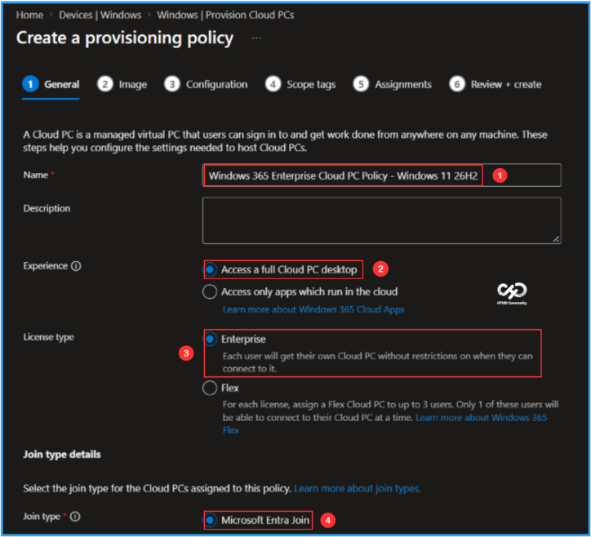Choose the Flex license type

(x=210, y=388)
